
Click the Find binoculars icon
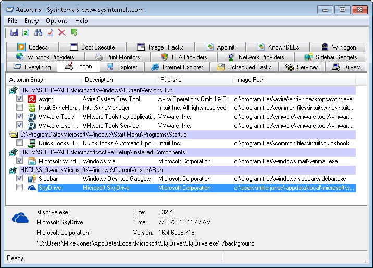coord(38,33)
